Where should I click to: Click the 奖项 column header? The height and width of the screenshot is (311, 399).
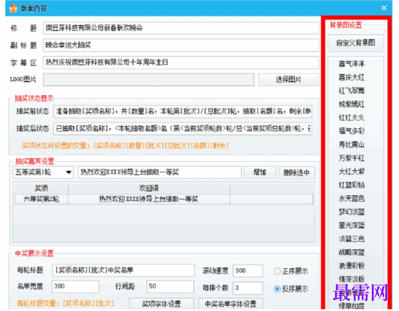tap(41, 188)
